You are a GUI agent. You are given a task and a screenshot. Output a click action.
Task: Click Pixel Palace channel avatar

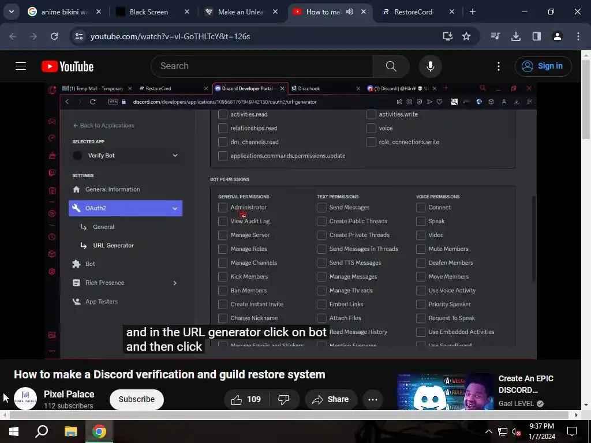[x=25, y=399]
